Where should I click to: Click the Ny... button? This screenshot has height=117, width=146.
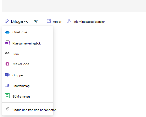pos(37,21)
